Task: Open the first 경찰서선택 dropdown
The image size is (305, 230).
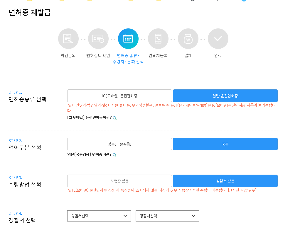Action: coord(99,216)
